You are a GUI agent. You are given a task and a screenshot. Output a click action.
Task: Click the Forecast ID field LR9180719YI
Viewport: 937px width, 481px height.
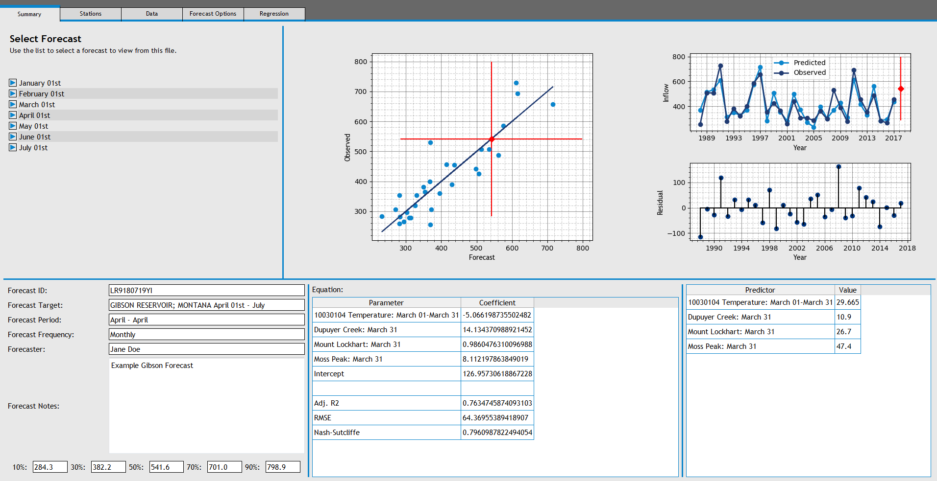tap(206, 290)
